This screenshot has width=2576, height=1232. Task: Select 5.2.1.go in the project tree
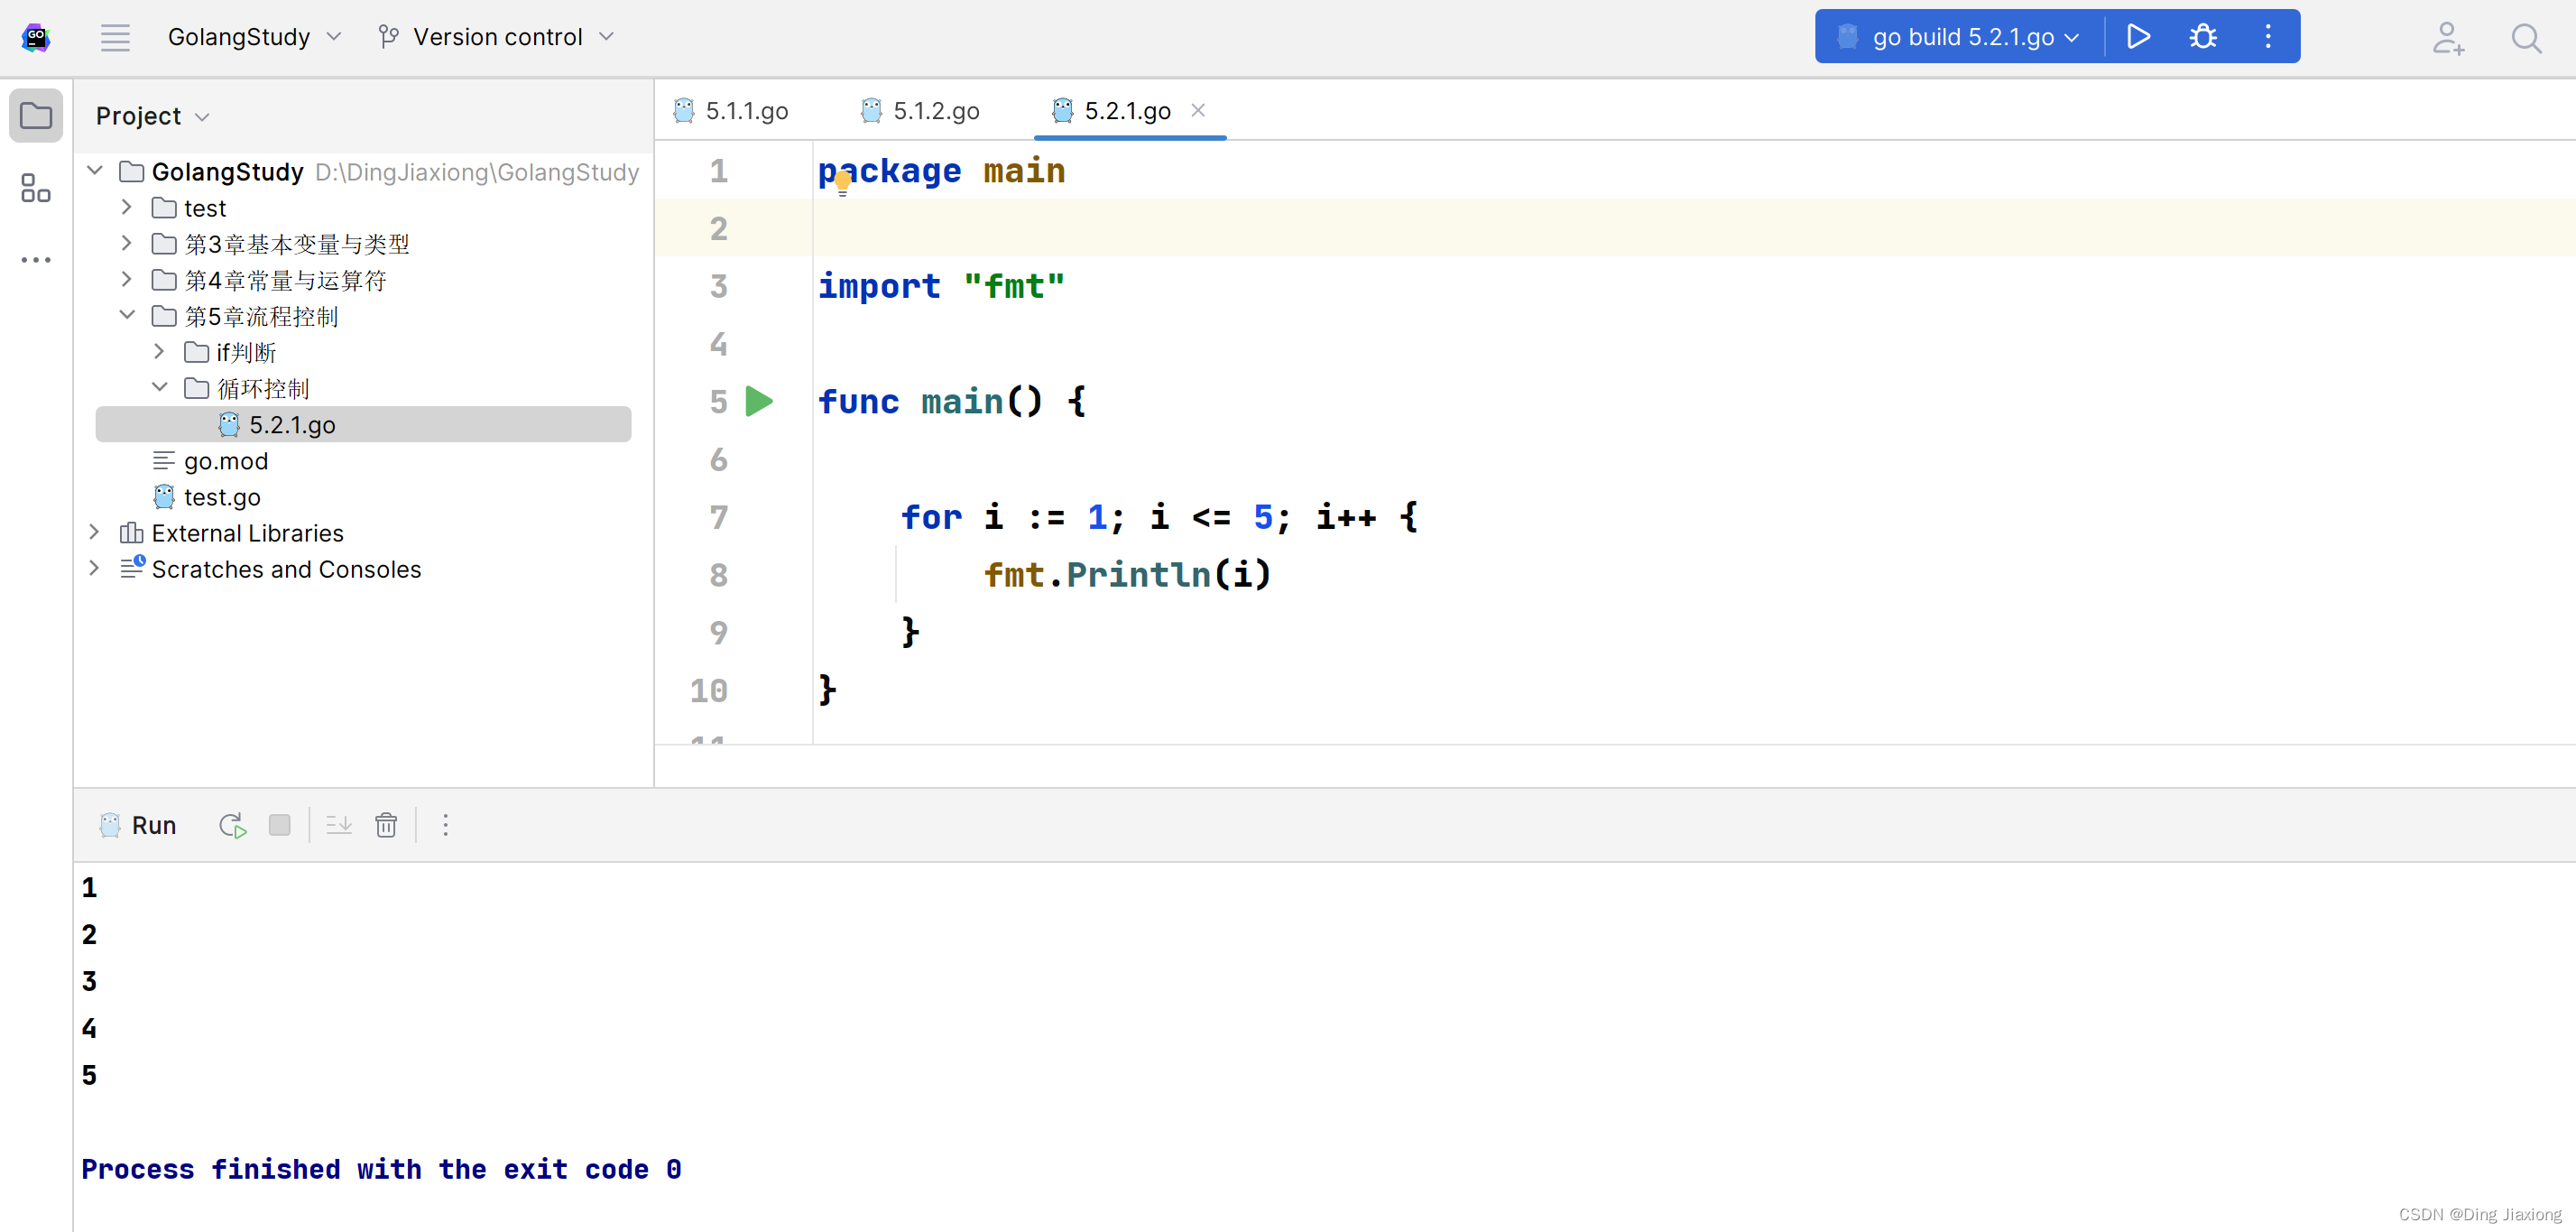click(x=363, y=424)
